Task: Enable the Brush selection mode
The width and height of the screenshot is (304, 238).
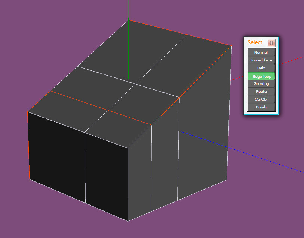Action: click(261, 107)
